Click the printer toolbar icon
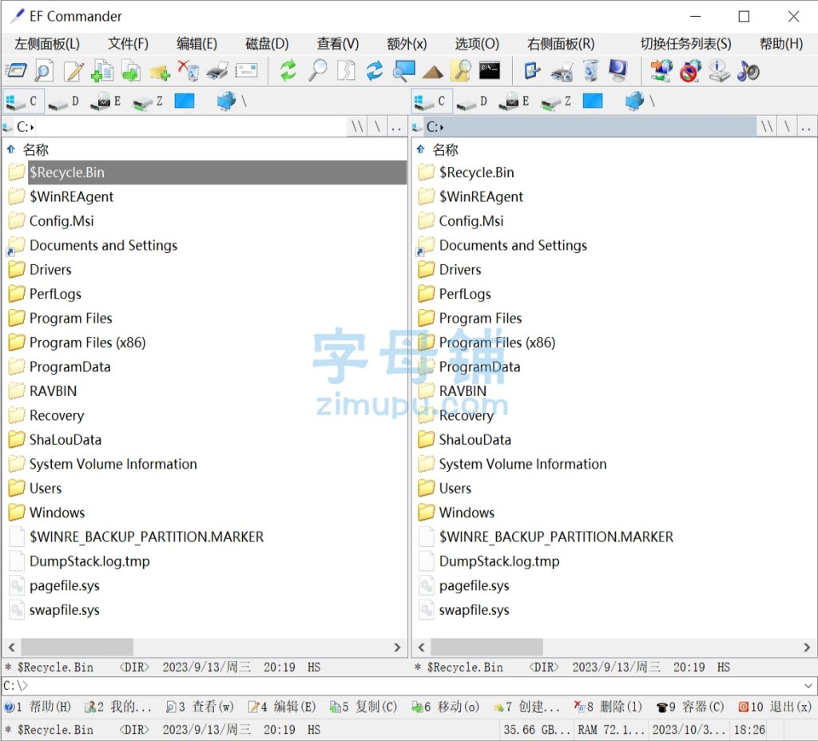 tap(217, 71)
